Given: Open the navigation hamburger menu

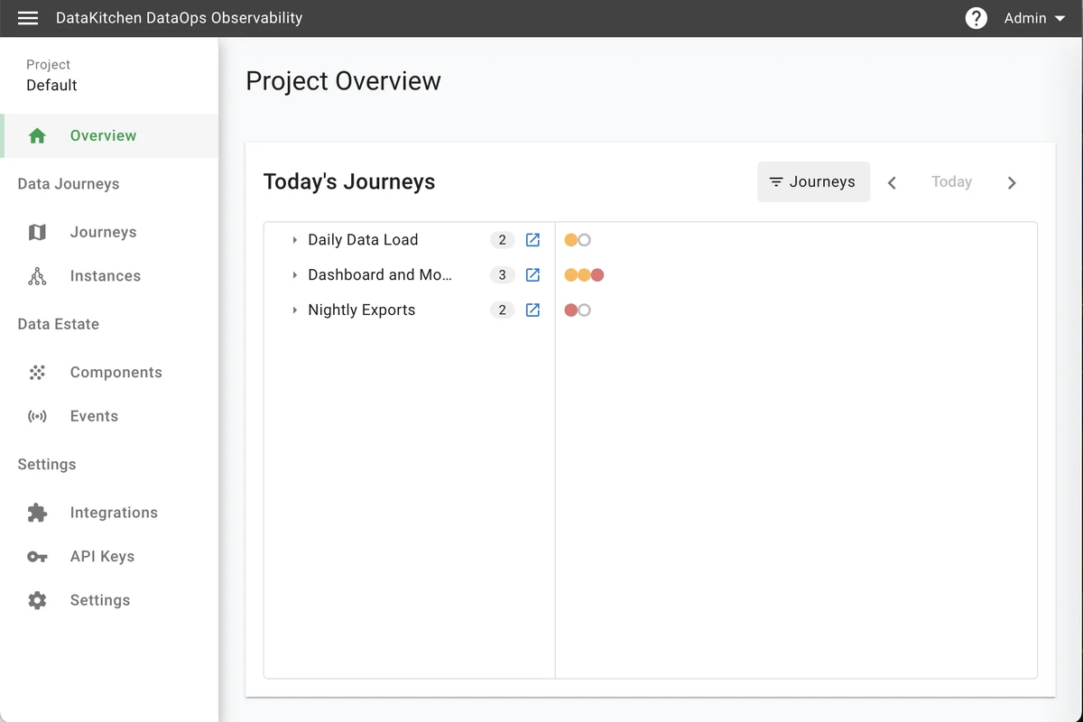Looking at the screenshot, I should click(x=27, y=18).
